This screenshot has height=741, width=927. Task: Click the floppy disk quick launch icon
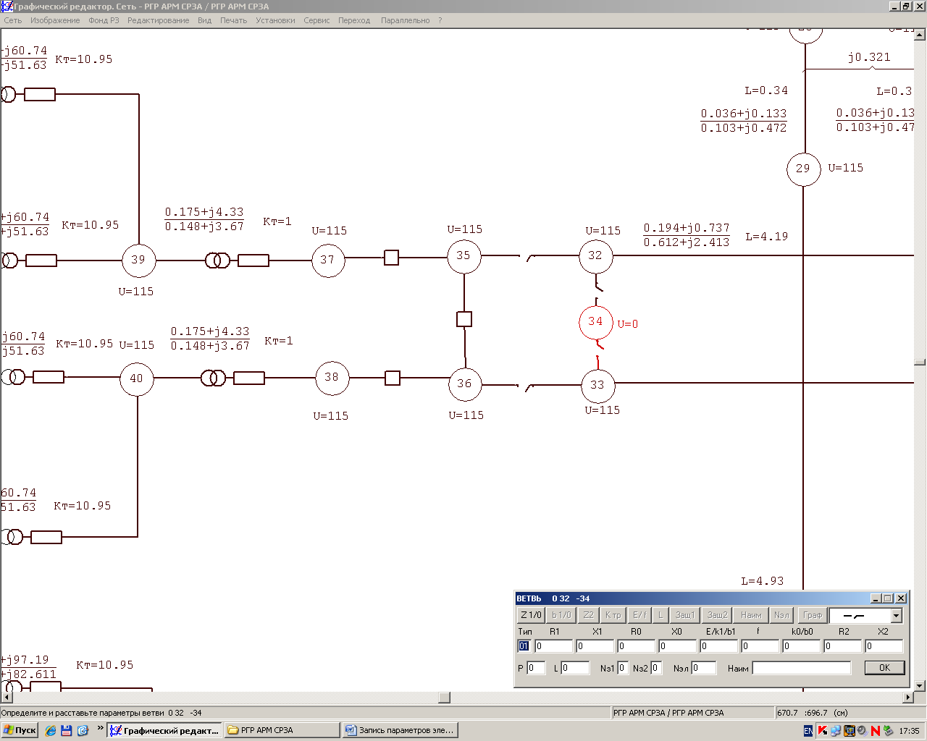click(x=67, y=731)
